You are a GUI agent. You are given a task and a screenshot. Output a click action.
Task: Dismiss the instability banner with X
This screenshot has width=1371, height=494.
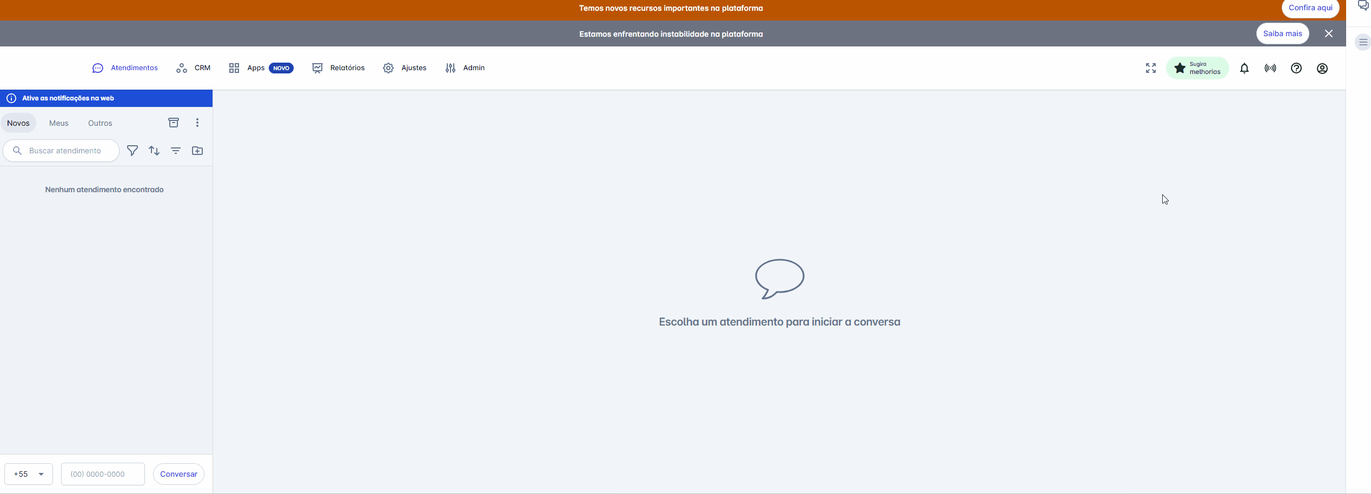(x=1329, y=33)
